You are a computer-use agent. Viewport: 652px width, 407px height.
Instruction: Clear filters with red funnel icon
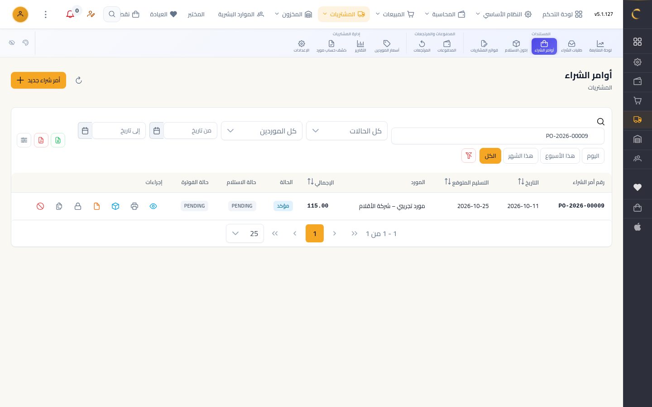469,156
